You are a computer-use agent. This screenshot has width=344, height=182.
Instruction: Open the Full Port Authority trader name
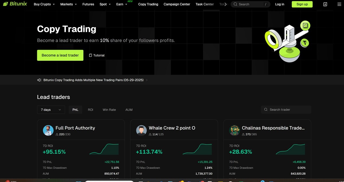click(x=75, y=128)
